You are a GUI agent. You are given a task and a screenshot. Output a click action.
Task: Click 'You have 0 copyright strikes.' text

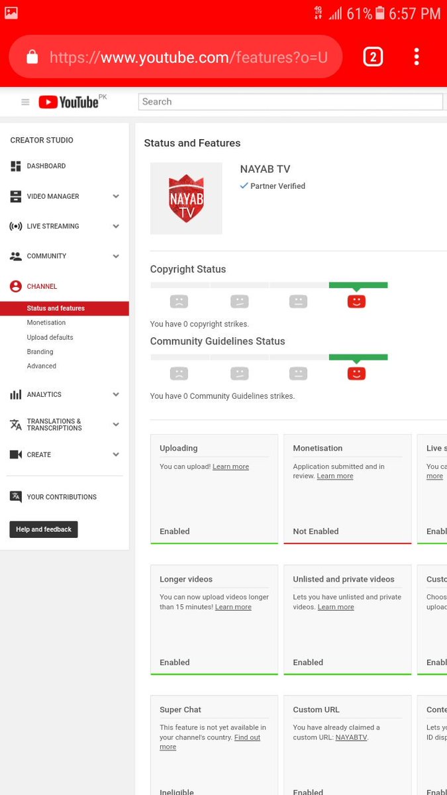point(199,324)
